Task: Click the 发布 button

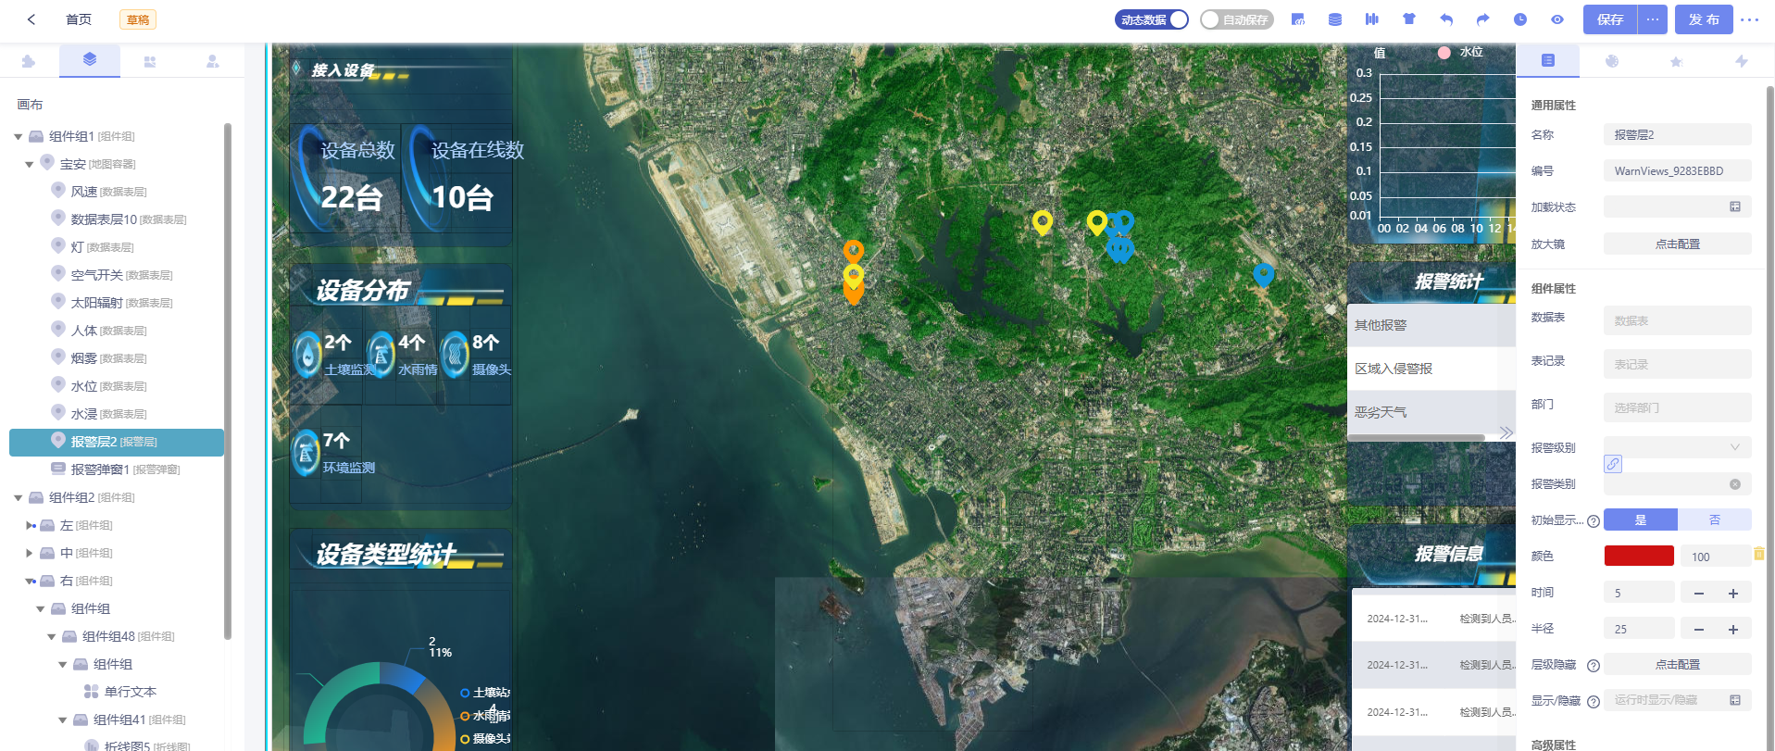Action: [x=1704, y=19]
